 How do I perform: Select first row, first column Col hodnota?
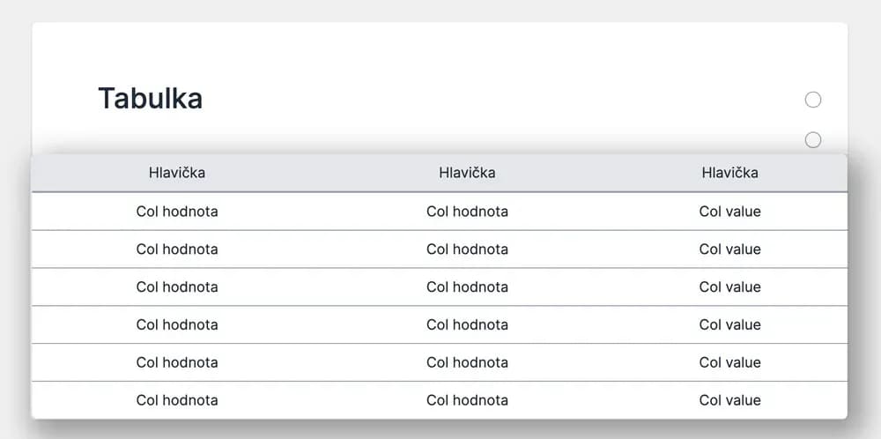(x=177, y=212)
